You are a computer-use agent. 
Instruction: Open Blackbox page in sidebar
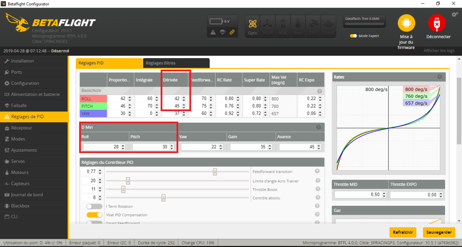coord(34,206)
